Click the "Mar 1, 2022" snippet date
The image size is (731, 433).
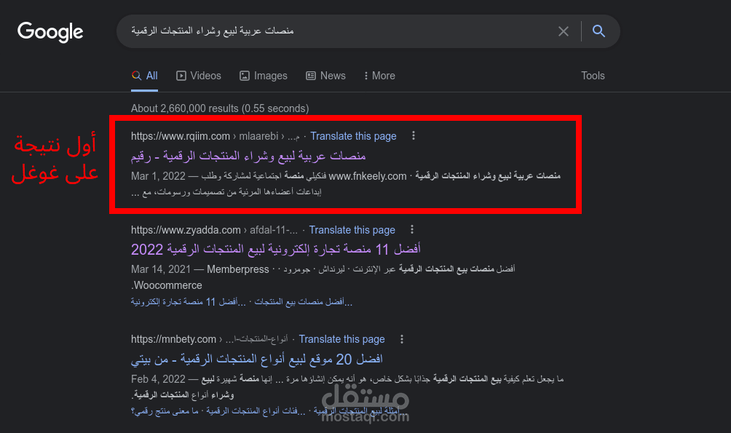[x=158, y=175]
